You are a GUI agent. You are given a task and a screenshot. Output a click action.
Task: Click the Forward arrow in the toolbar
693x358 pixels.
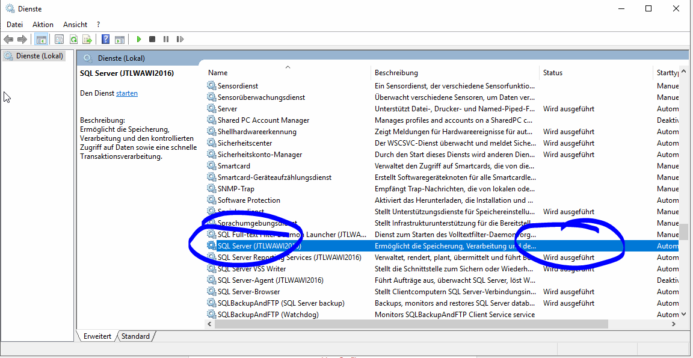[22, 39]
